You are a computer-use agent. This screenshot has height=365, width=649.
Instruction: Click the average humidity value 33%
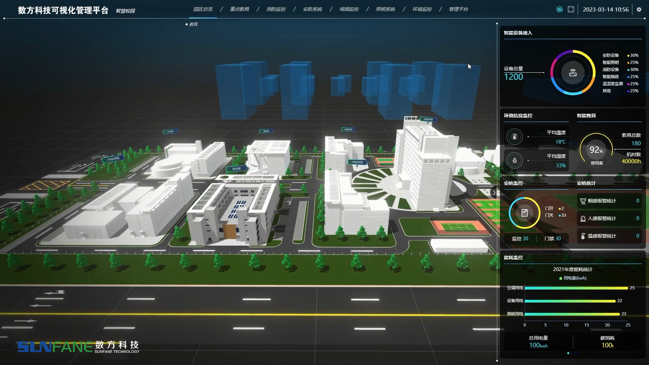tap(561, 166)
